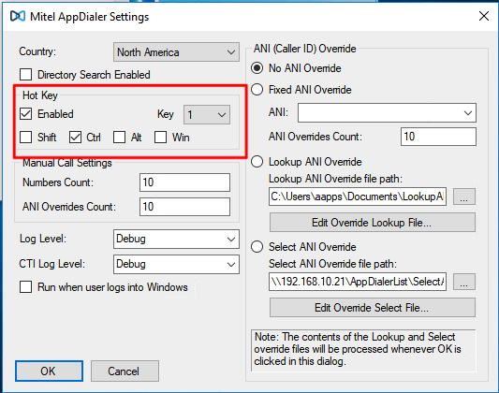The width and height of the screenshot is (499, 393).
Task: Click the ANI (Caller ID) Override heading
Action: pyautogui.click(x=305, y=49)
